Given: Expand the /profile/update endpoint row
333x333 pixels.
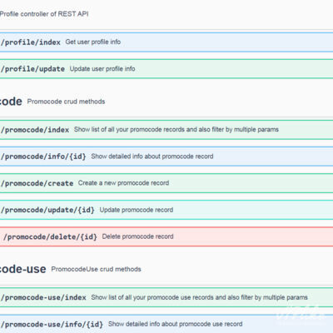Looking at the screenshot, I should tap(166, 69).
